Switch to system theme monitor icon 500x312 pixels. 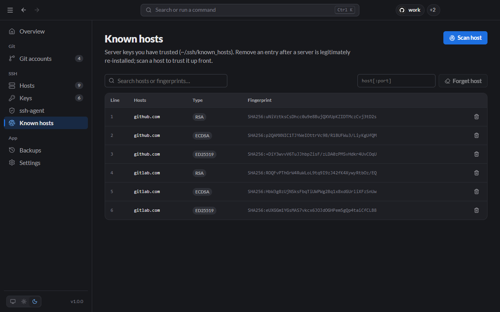(13, 301)
